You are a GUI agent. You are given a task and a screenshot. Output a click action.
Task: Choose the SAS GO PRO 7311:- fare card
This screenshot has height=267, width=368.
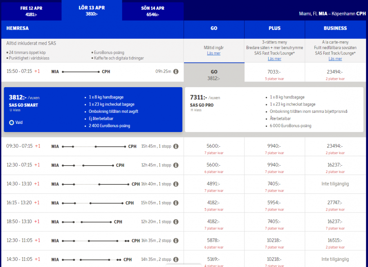point(274,109)
